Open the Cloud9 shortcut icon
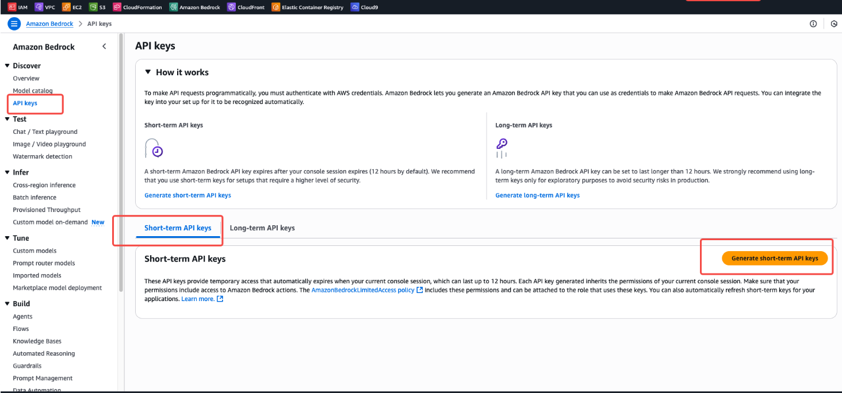 (x=355, y=7)
